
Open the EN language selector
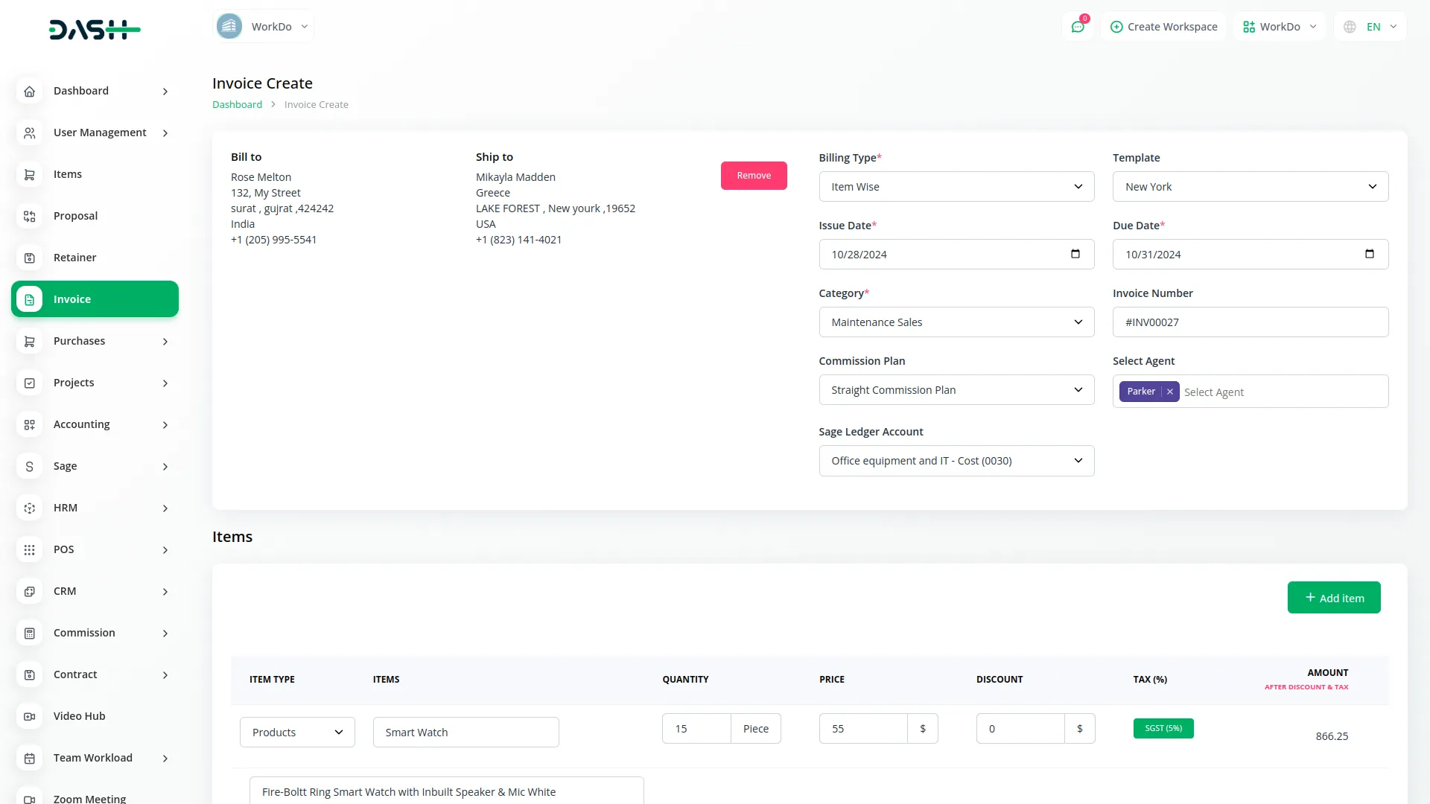point(1369,26)
